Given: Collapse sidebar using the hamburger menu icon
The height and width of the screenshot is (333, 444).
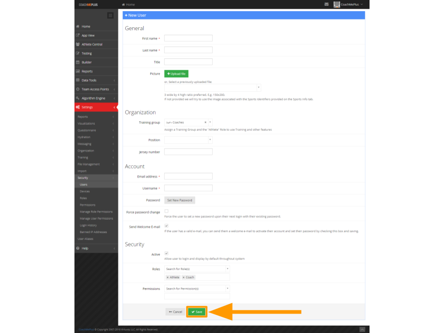Looking at the screenshot, I should pos(111,15).
